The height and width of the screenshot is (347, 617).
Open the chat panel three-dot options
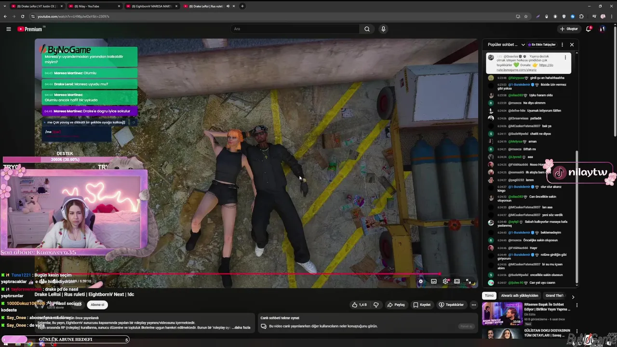563,45
